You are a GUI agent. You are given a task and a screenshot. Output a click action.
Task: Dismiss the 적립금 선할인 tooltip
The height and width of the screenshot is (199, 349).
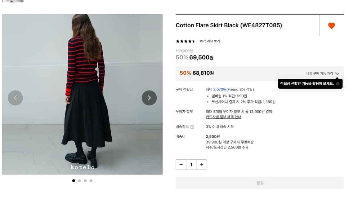338,84
